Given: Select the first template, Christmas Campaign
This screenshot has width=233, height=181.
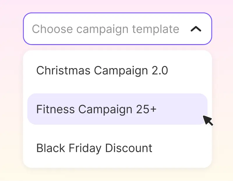Looking at the screenshot, I should click(x=117, y=70).
